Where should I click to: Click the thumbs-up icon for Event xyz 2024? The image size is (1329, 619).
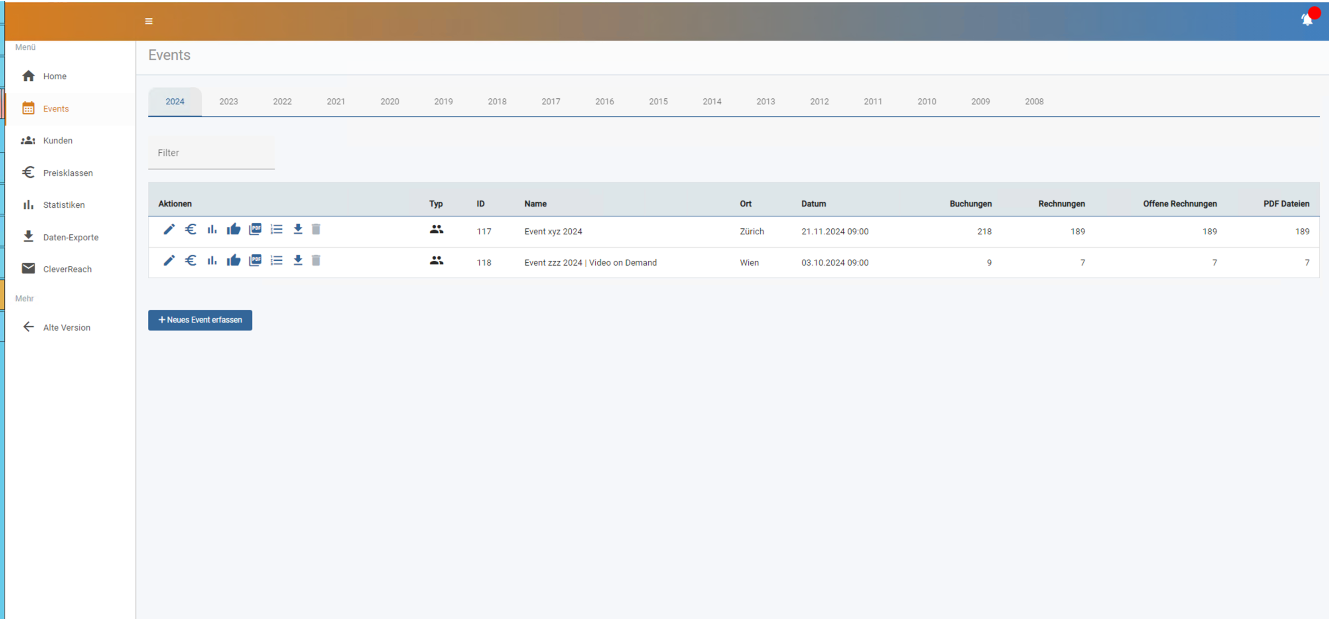tap(234, 229)
